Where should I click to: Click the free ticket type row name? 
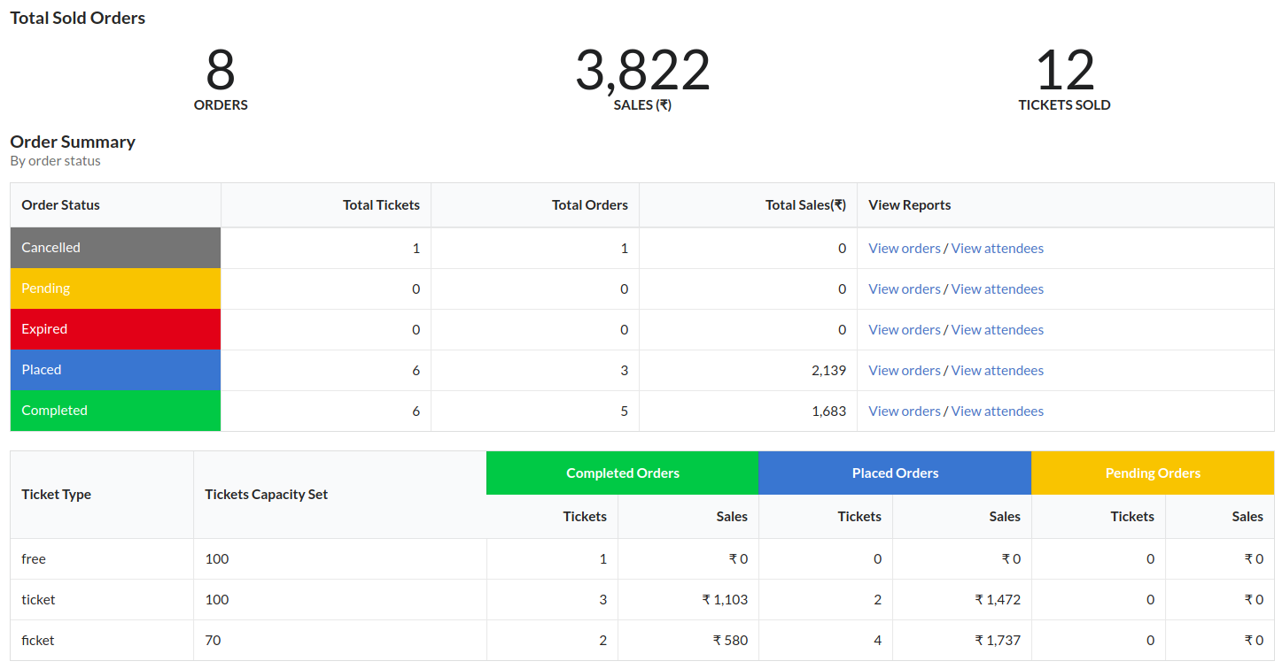click(34, 559)
